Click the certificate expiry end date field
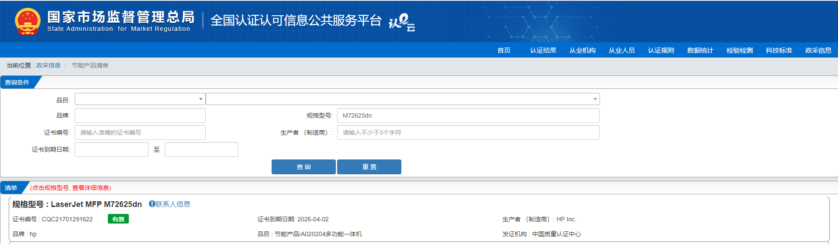 click(x=201, y=149)
